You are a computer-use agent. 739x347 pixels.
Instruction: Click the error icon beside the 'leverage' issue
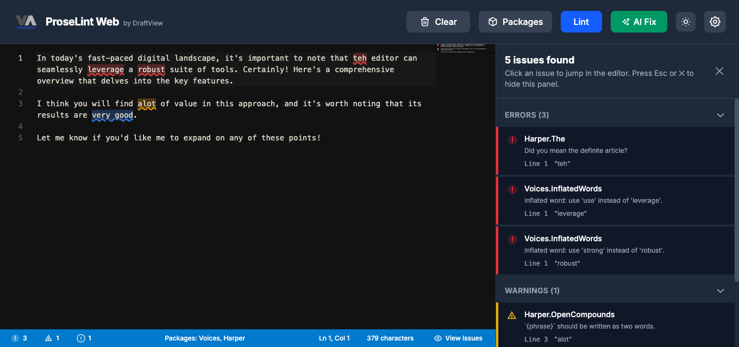(512, 190)
